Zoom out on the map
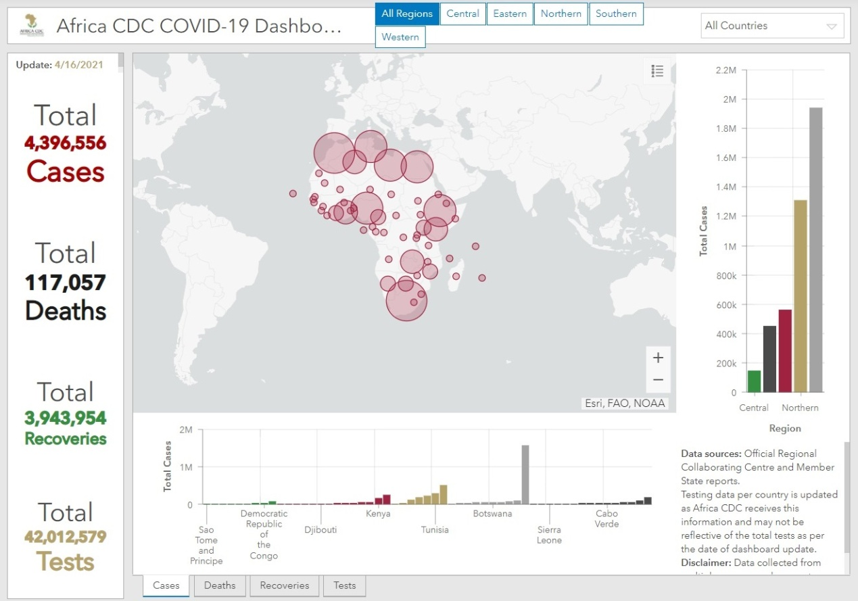 click(x=658, y=381)
